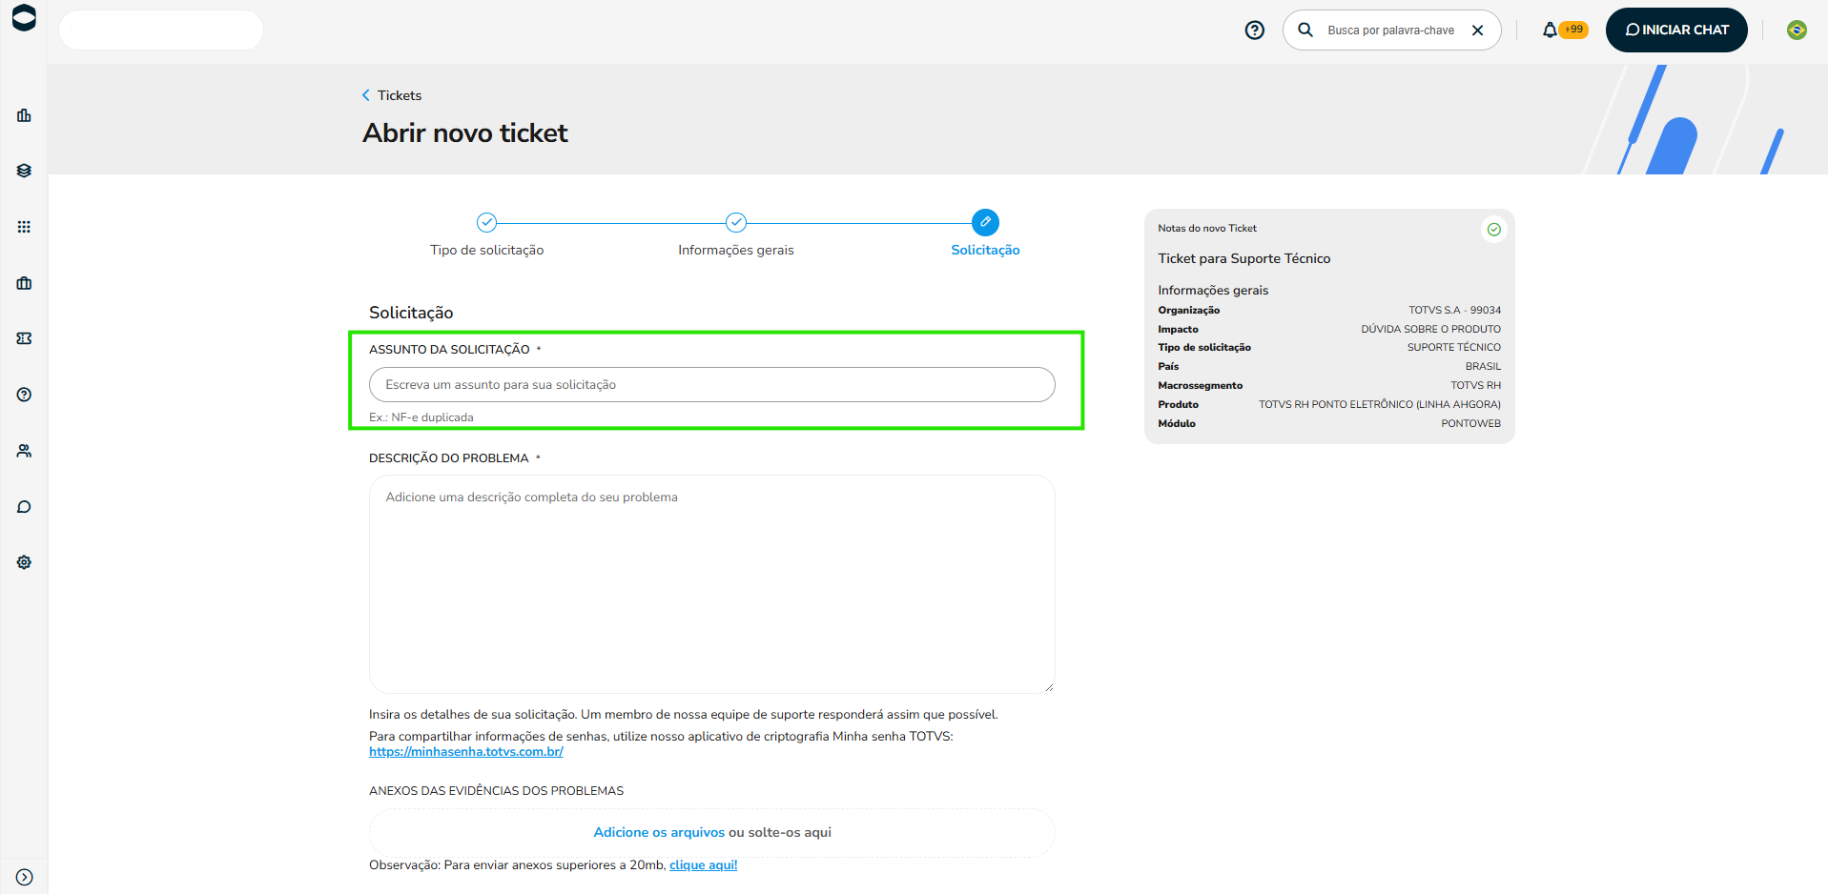Viewport: 1829px width, 894px height.
Task: Click the INICIAR CHAT button
Action: pos(1676,30)
